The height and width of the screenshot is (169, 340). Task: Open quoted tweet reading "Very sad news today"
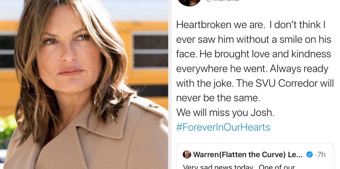[x=255, y=166]
